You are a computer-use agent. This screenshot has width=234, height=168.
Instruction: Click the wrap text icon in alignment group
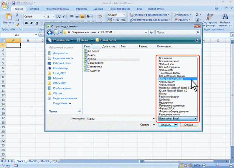tap(100, 16)
